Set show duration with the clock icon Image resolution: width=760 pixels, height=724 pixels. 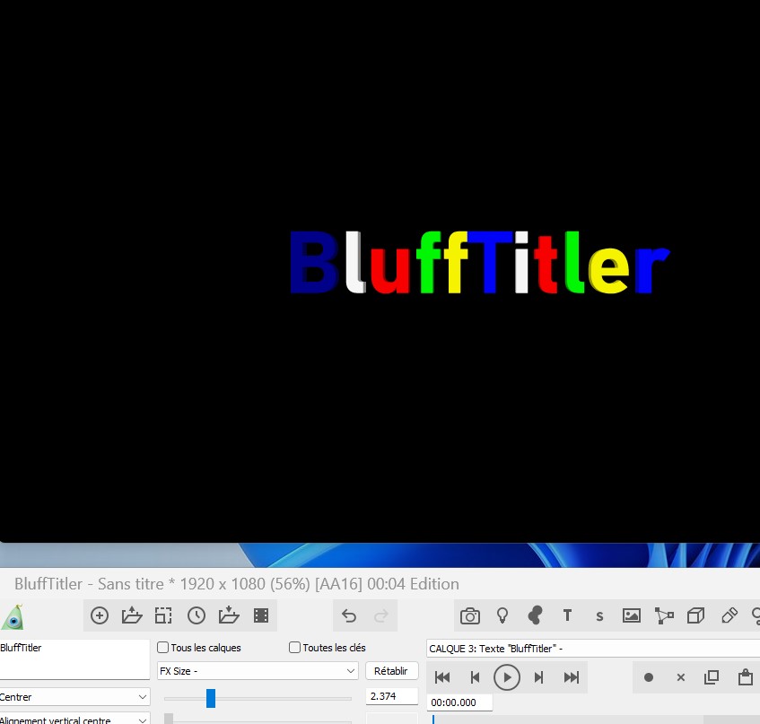pos(197,615)
